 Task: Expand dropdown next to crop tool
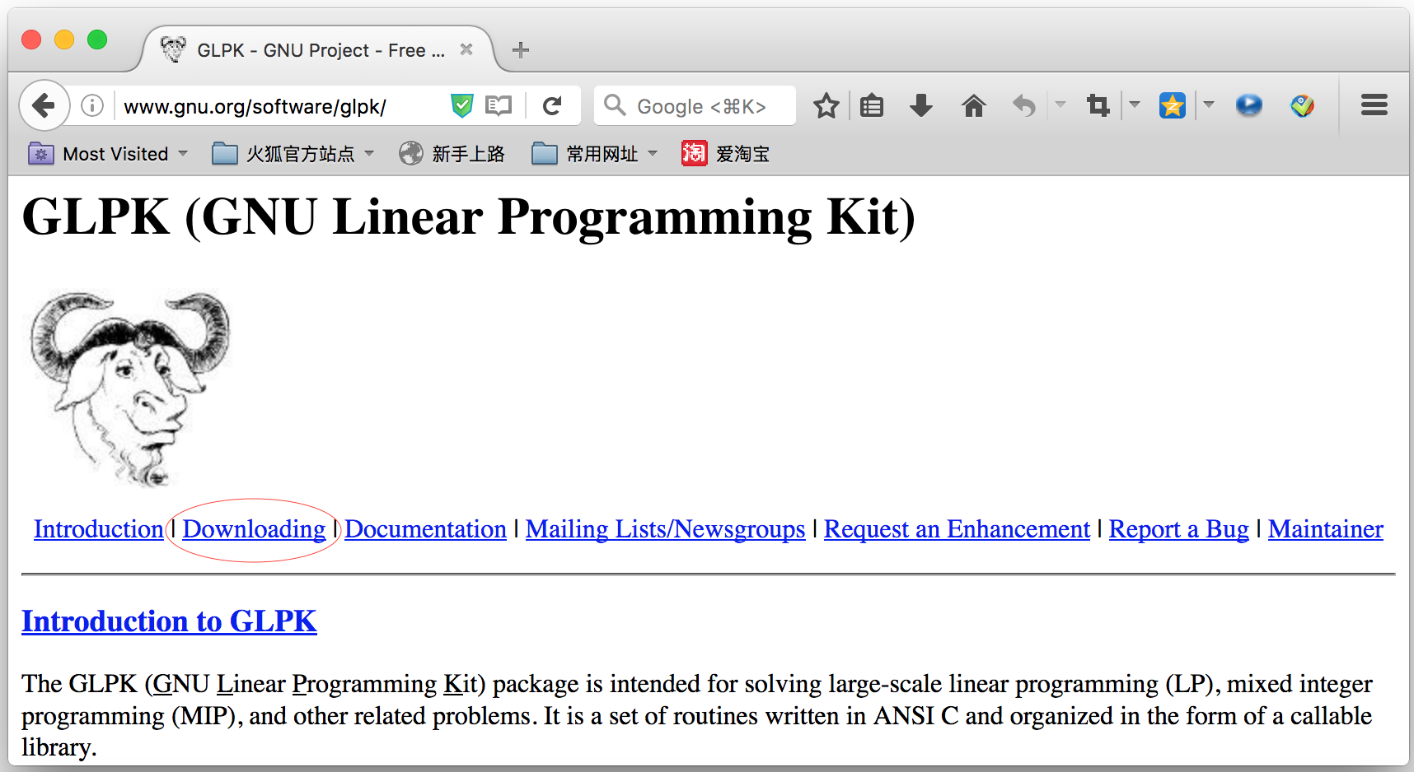pos(1135,105)
